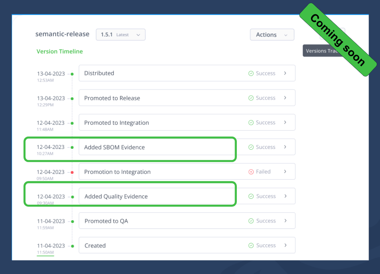
Task: Click the Versions Tracking tooltip button
Action: pyautogui.click(x=322, y=51)
